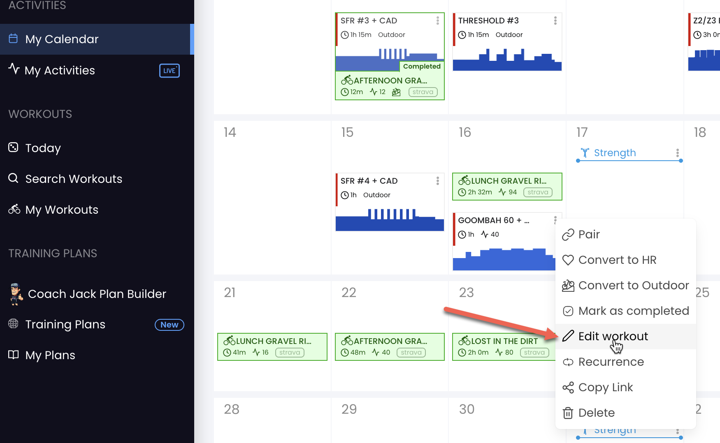Choose Convert to HR
The width and height of the screenshot is (720, 443).
[625, 260]
